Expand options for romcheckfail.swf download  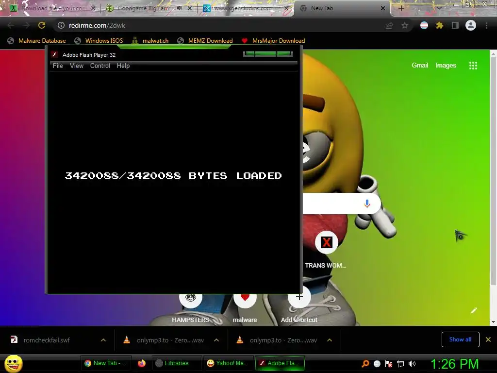103,340
